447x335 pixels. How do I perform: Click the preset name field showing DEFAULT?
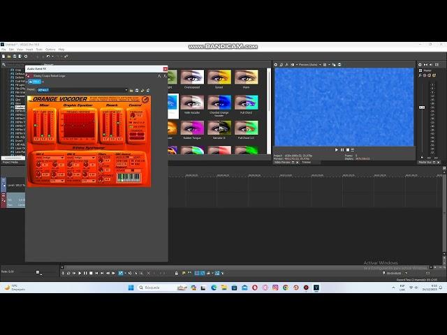(x=81, y=90)
